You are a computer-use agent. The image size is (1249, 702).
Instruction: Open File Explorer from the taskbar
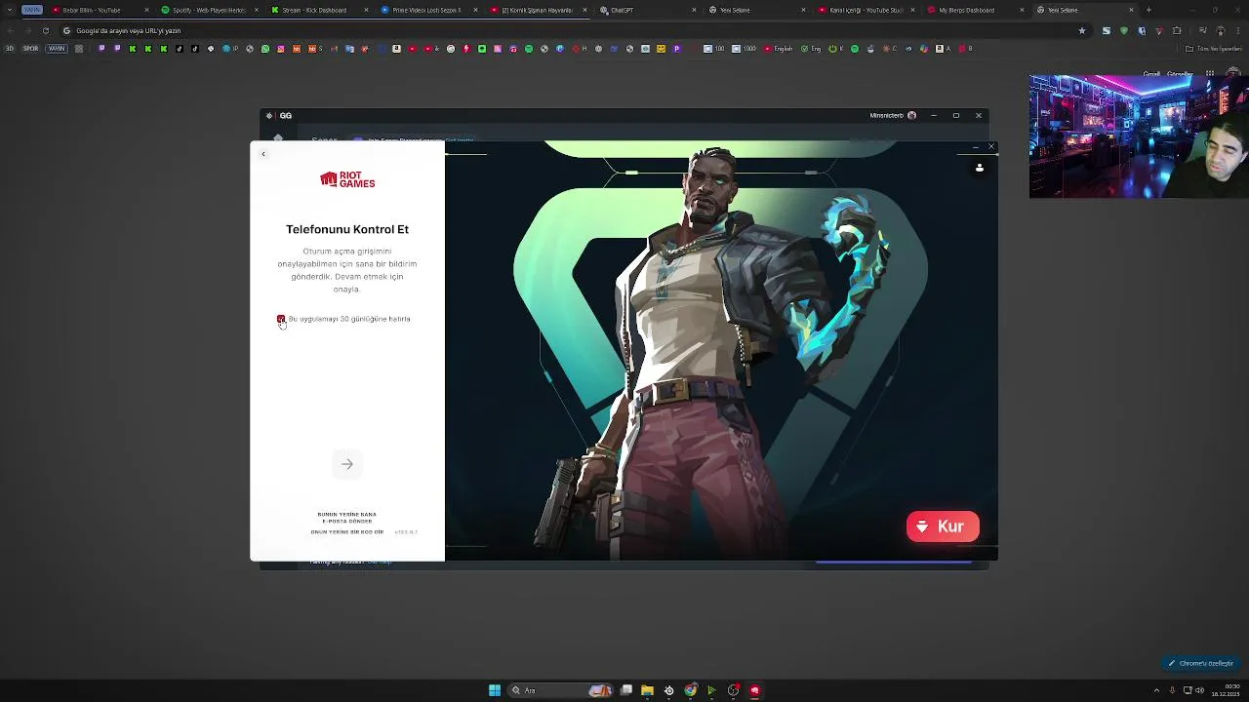647,690
